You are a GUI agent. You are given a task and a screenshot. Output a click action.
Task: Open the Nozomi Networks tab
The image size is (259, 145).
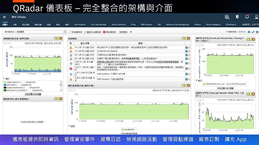[x=119, y=24]
